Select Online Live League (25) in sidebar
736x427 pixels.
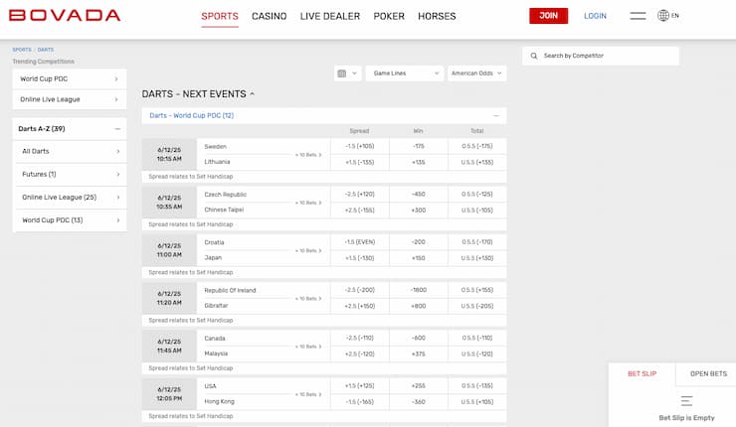point(71,197)
